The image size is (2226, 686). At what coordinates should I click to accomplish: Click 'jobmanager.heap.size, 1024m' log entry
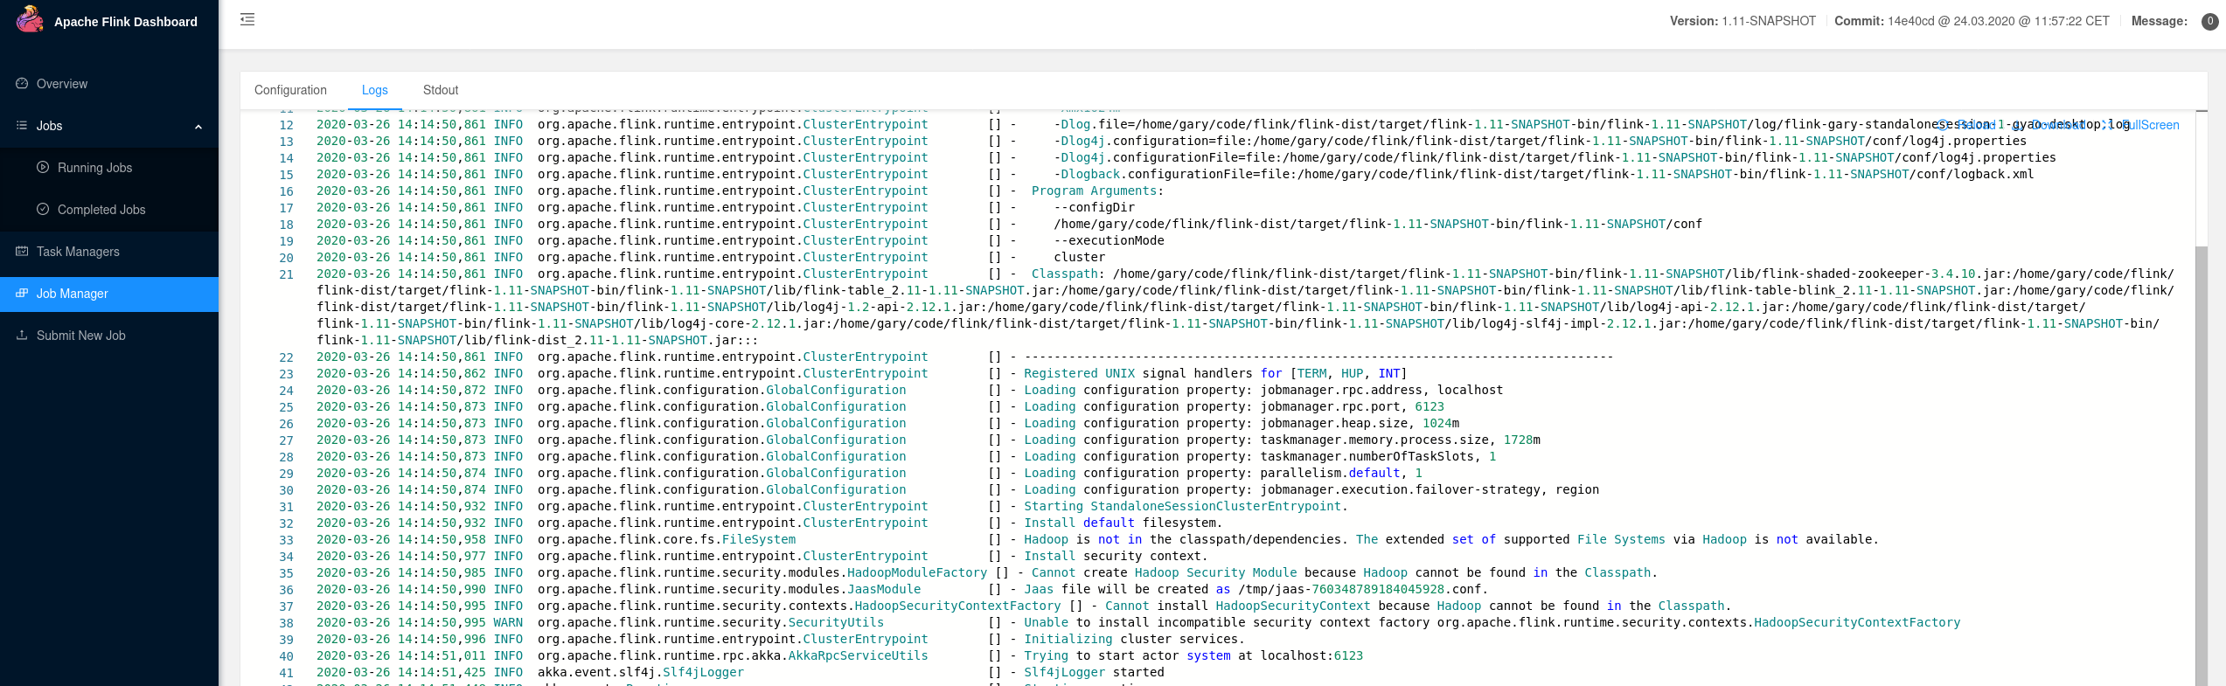tap(1360, 423)
